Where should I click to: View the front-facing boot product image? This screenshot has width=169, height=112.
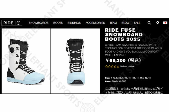76,61
